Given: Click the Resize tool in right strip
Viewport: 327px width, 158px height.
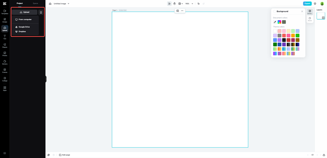Looking at the screenshot, I should (x=310, y=19).
